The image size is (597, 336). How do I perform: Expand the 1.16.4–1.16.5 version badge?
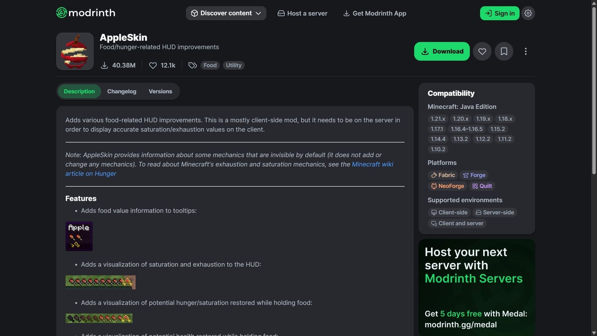[466, 129]
